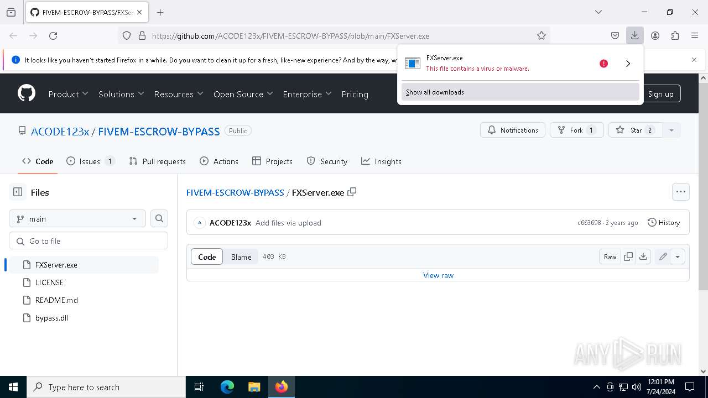The image size is (708, 398).
Task: Switch to the Insights tab
Action: point(381,161)
